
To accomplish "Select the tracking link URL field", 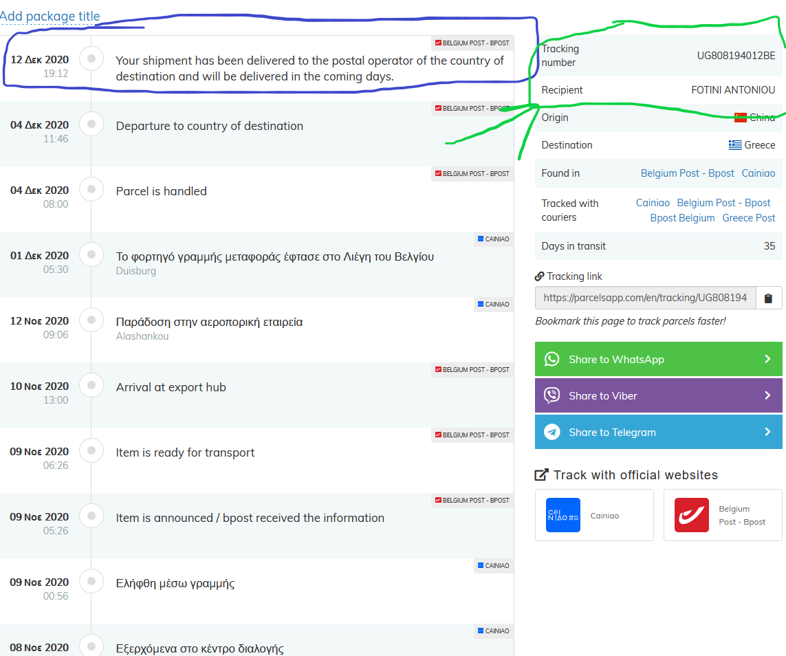I will point(646,298).
